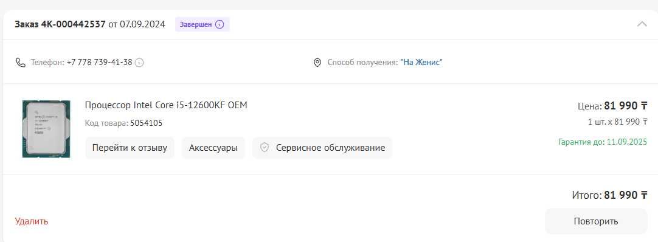Click the Итого: 81 990 ₸ total
658x242 pixels.
point(610,195)
